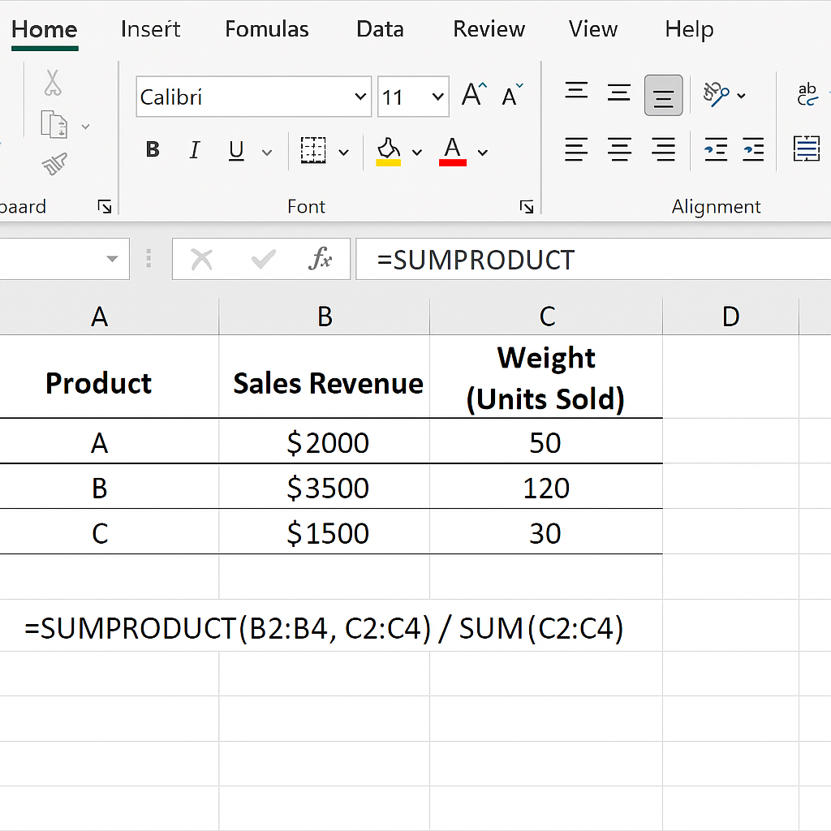Open the Review tab
831x831 pixels.
[489, 29]
